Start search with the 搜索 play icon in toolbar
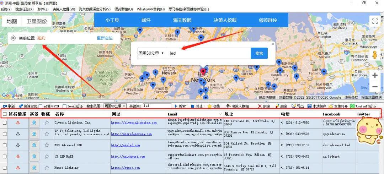The image size is (384, 174). pos(176,106)
